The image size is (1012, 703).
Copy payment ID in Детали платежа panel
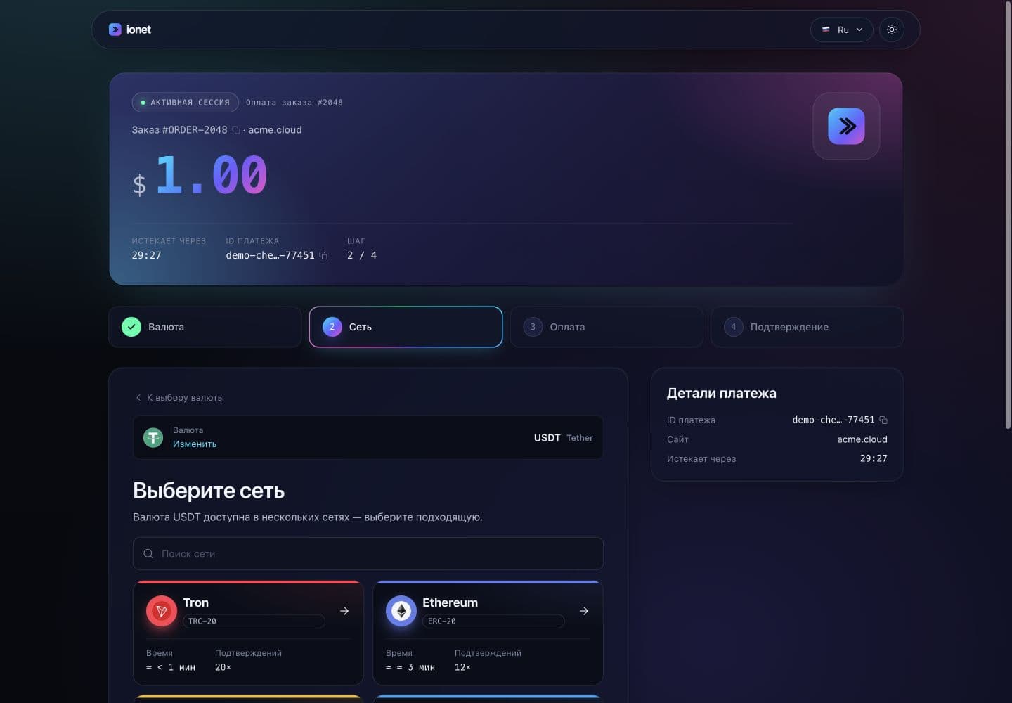tap(883, 420)
